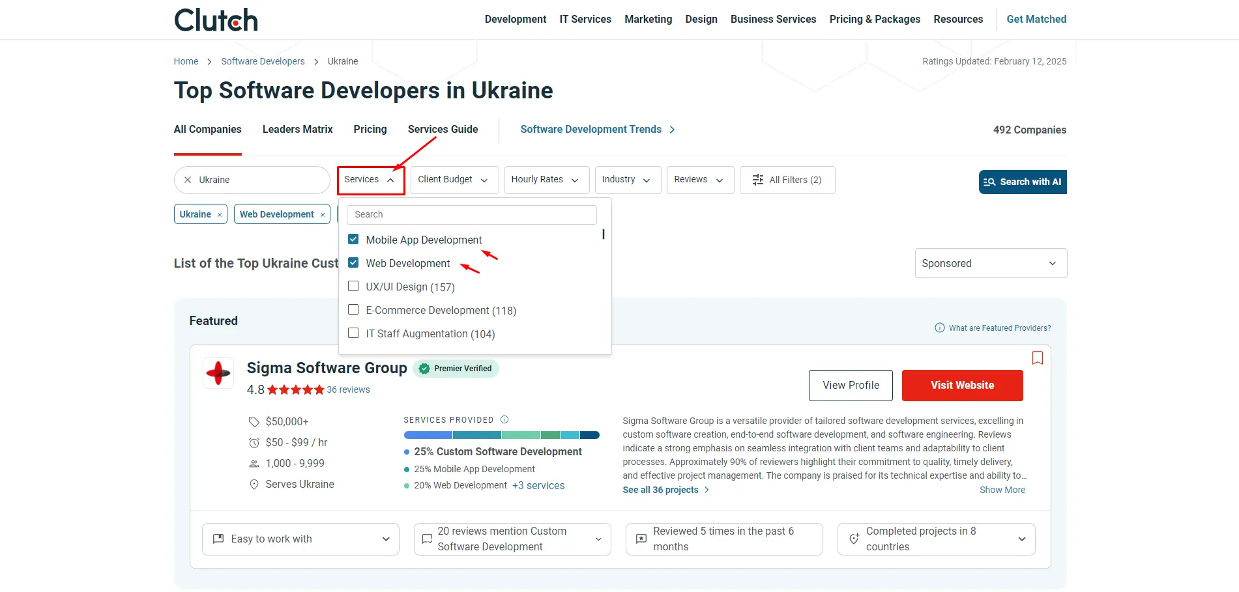Open the Industry dropdown
This screenshot has height=592, width=1239.
(628, 180)
